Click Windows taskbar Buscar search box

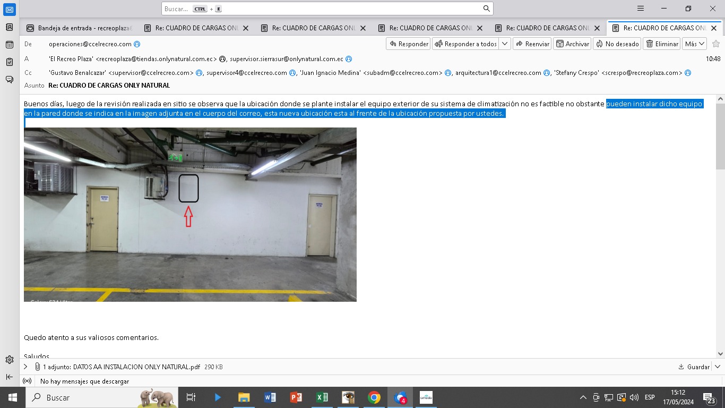(101, 397)
